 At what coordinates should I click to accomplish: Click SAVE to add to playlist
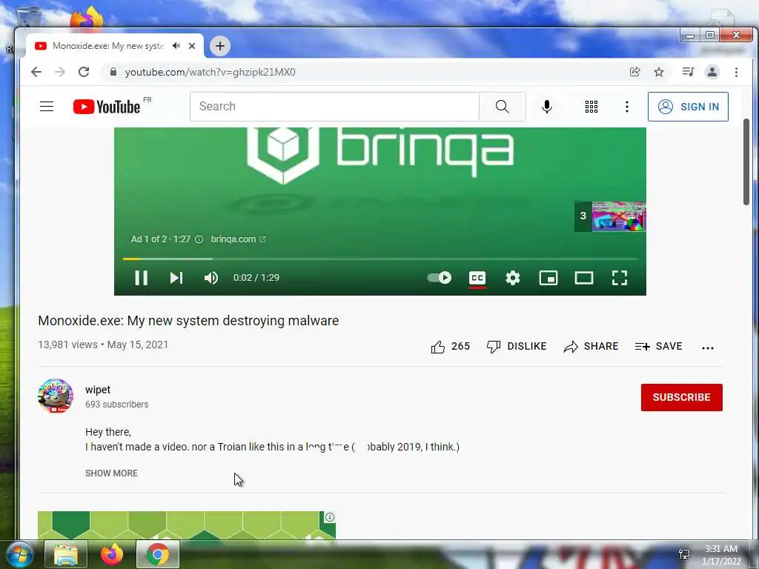tap(659, 347)
